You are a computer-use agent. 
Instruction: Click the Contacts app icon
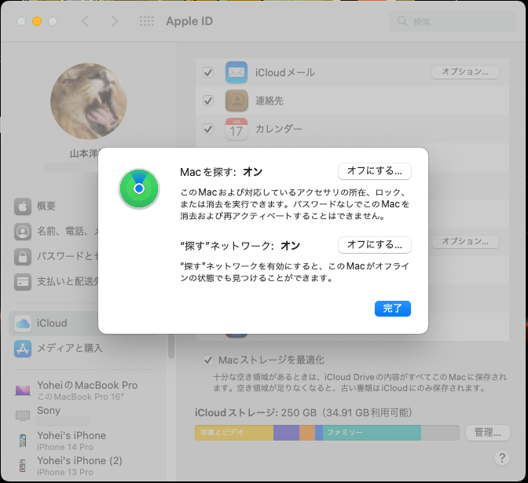pos(236,101)
